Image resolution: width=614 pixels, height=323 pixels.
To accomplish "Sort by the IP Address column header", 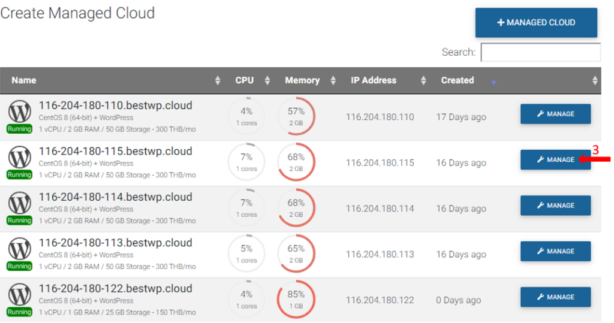I will [374, 80].
